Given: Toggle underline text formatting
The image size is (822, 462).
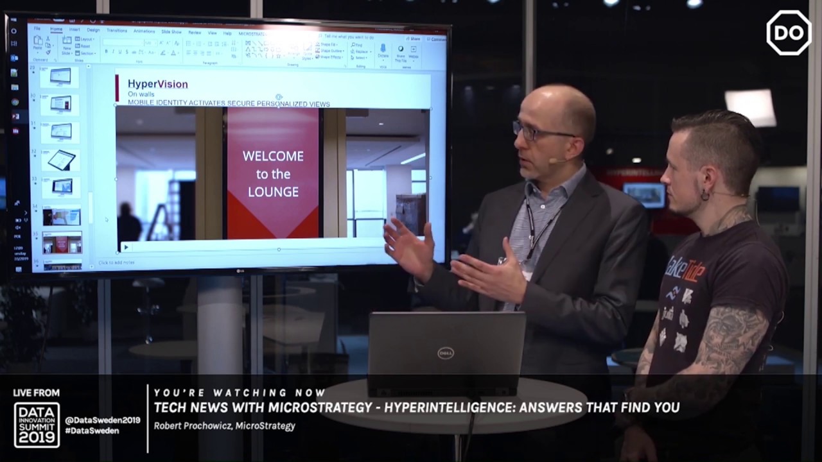Looking at the screenshot, I should tap(120, 52).
